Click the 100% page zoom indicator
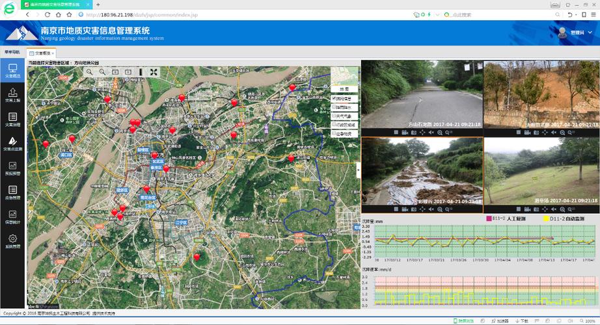This screenshot has height=325, width=600. point(588,321)
